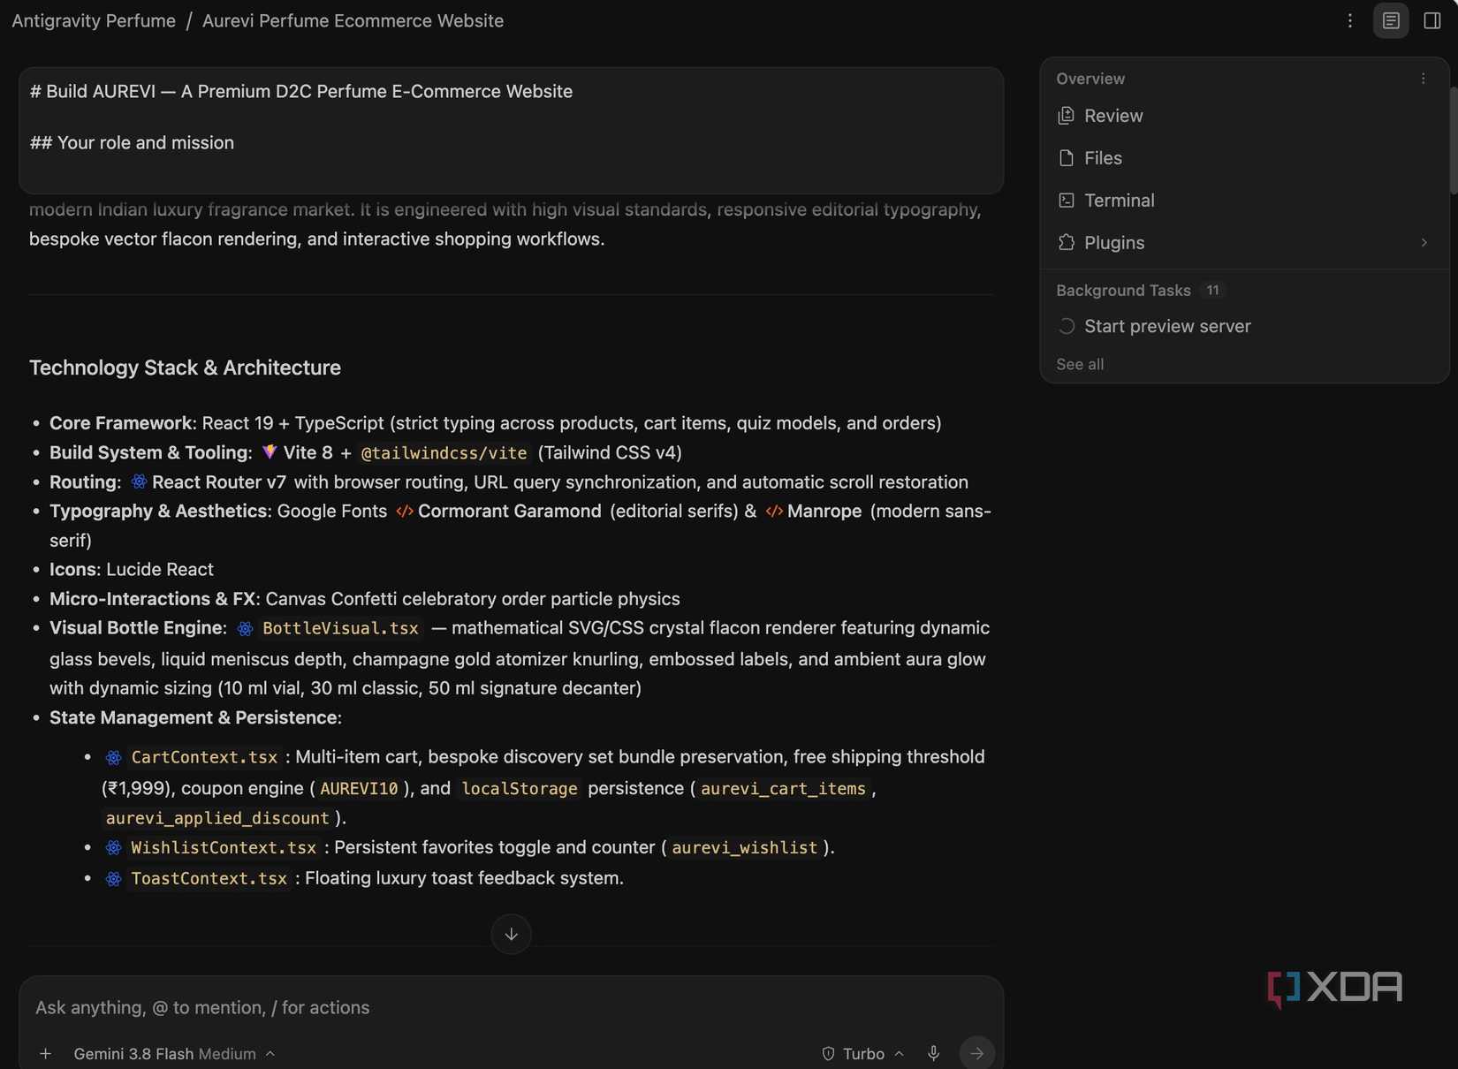Open the Files section
Viewport: 1458px width, 1069px height.
[x=1244, y=158]
